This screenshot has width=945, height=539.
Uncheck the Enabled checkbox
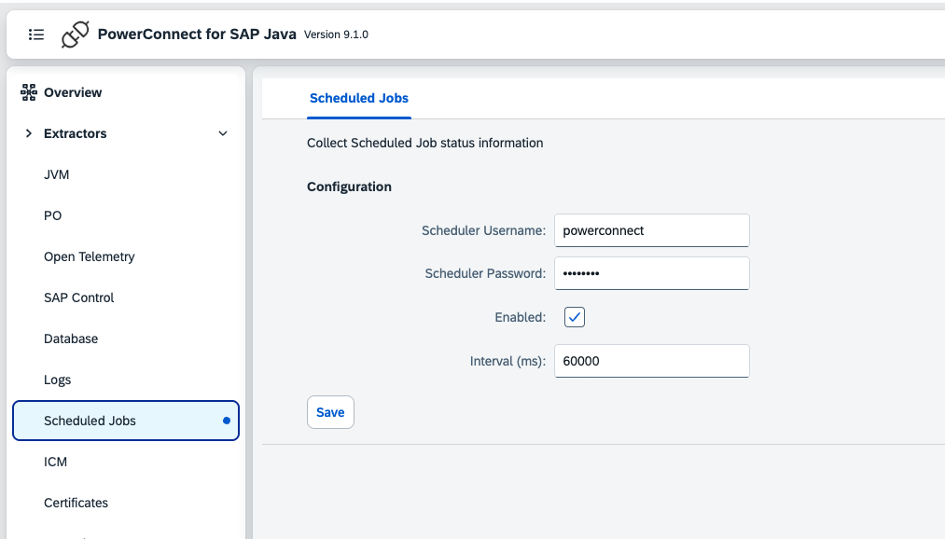[x=575, y=317]
